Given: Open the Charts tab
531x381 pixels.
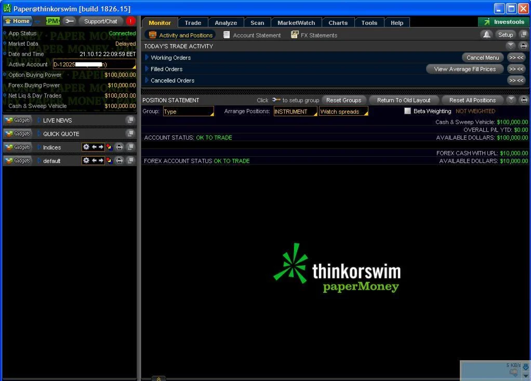Looking at the screenshot, I should (338, 23).
